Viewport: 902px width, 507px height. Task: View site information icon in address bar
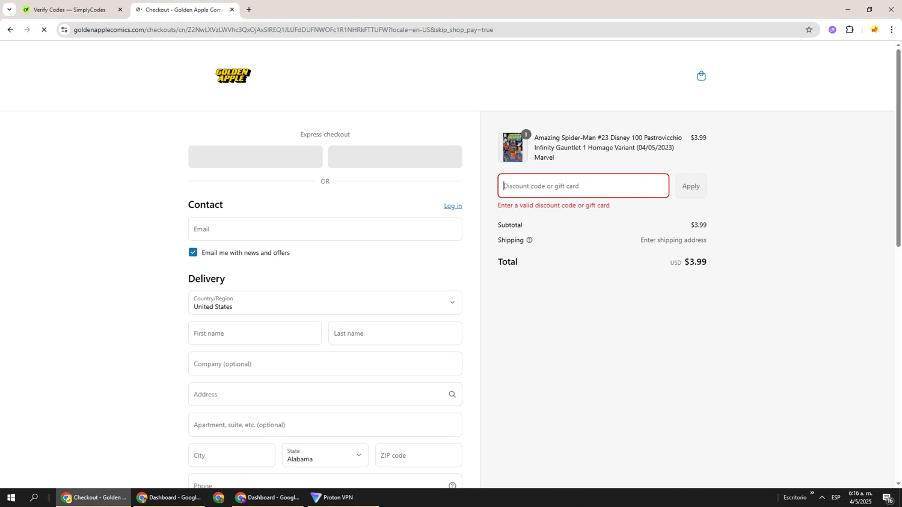[x=64, y=29]
